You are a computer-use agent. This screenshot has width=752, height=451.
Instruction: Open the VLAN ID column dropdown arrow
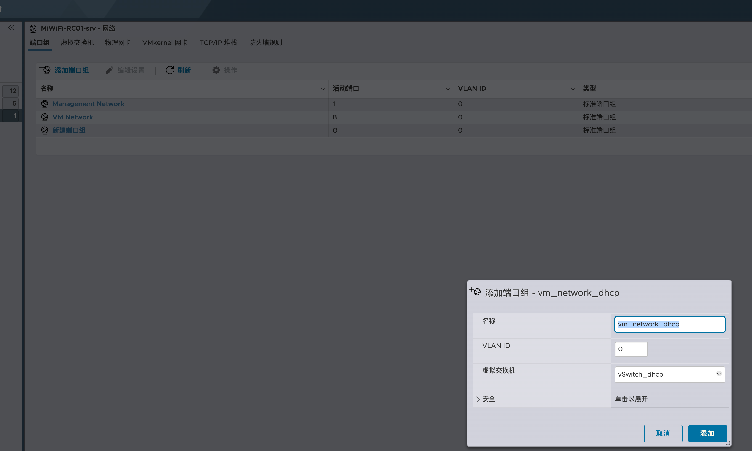573,89
